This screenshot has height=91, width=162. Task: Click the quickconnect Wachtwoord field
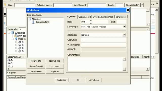click(x=97, y=5)
